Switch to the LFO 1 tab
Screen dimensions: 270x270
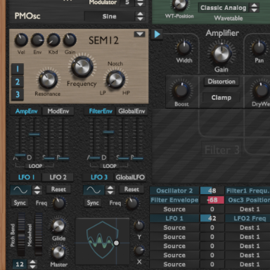coord(26,177)
